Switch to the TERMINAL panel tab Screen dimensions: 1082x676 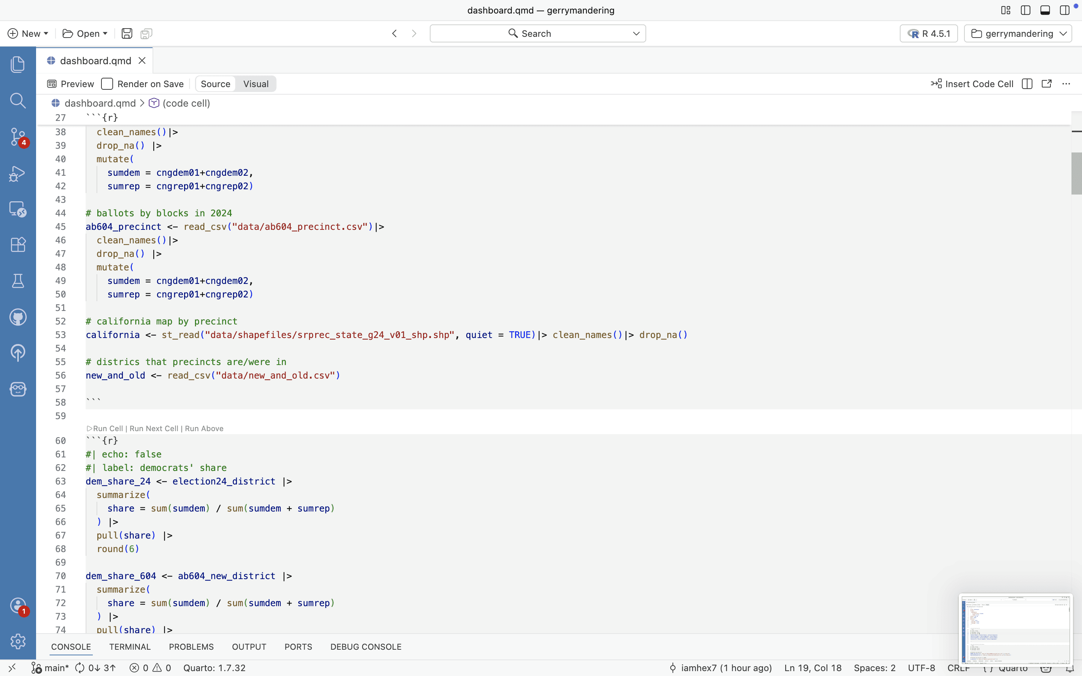(130, 646)
